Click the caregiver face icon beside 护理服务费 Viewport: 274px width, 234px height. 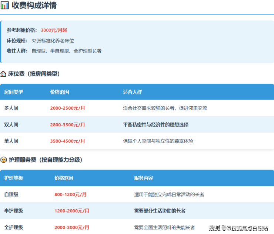pos(3,160)
